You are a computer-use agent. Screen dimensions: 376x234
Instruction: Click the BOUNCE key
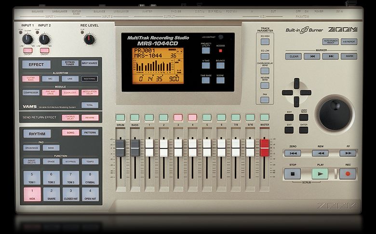220,65
